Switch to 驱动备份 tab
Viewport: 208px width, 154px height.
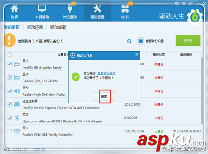[x=12, y=27]
